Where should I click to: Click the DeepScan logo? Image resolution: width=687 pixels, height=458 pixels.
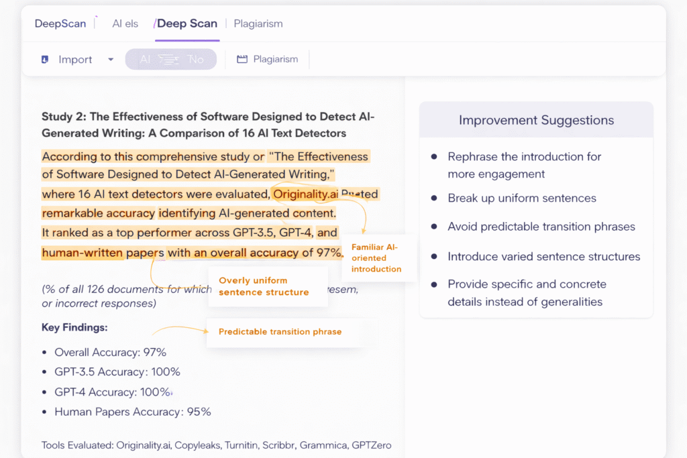(x=60, y=23)
